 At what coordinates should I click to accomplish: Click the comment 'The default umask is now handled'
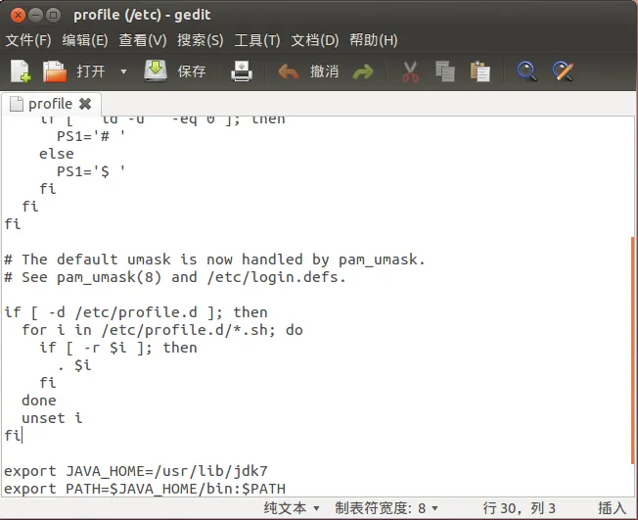(215, 260)
